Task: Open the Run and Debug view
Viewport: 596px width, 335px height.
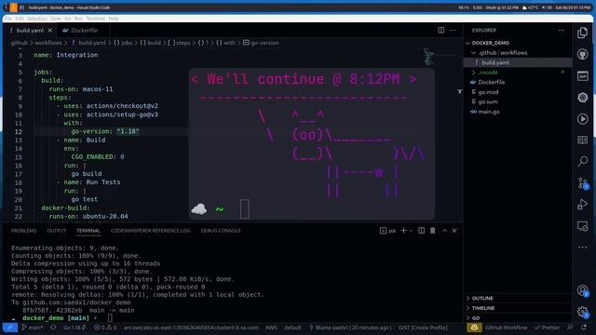Action: [x=582, y=205]
